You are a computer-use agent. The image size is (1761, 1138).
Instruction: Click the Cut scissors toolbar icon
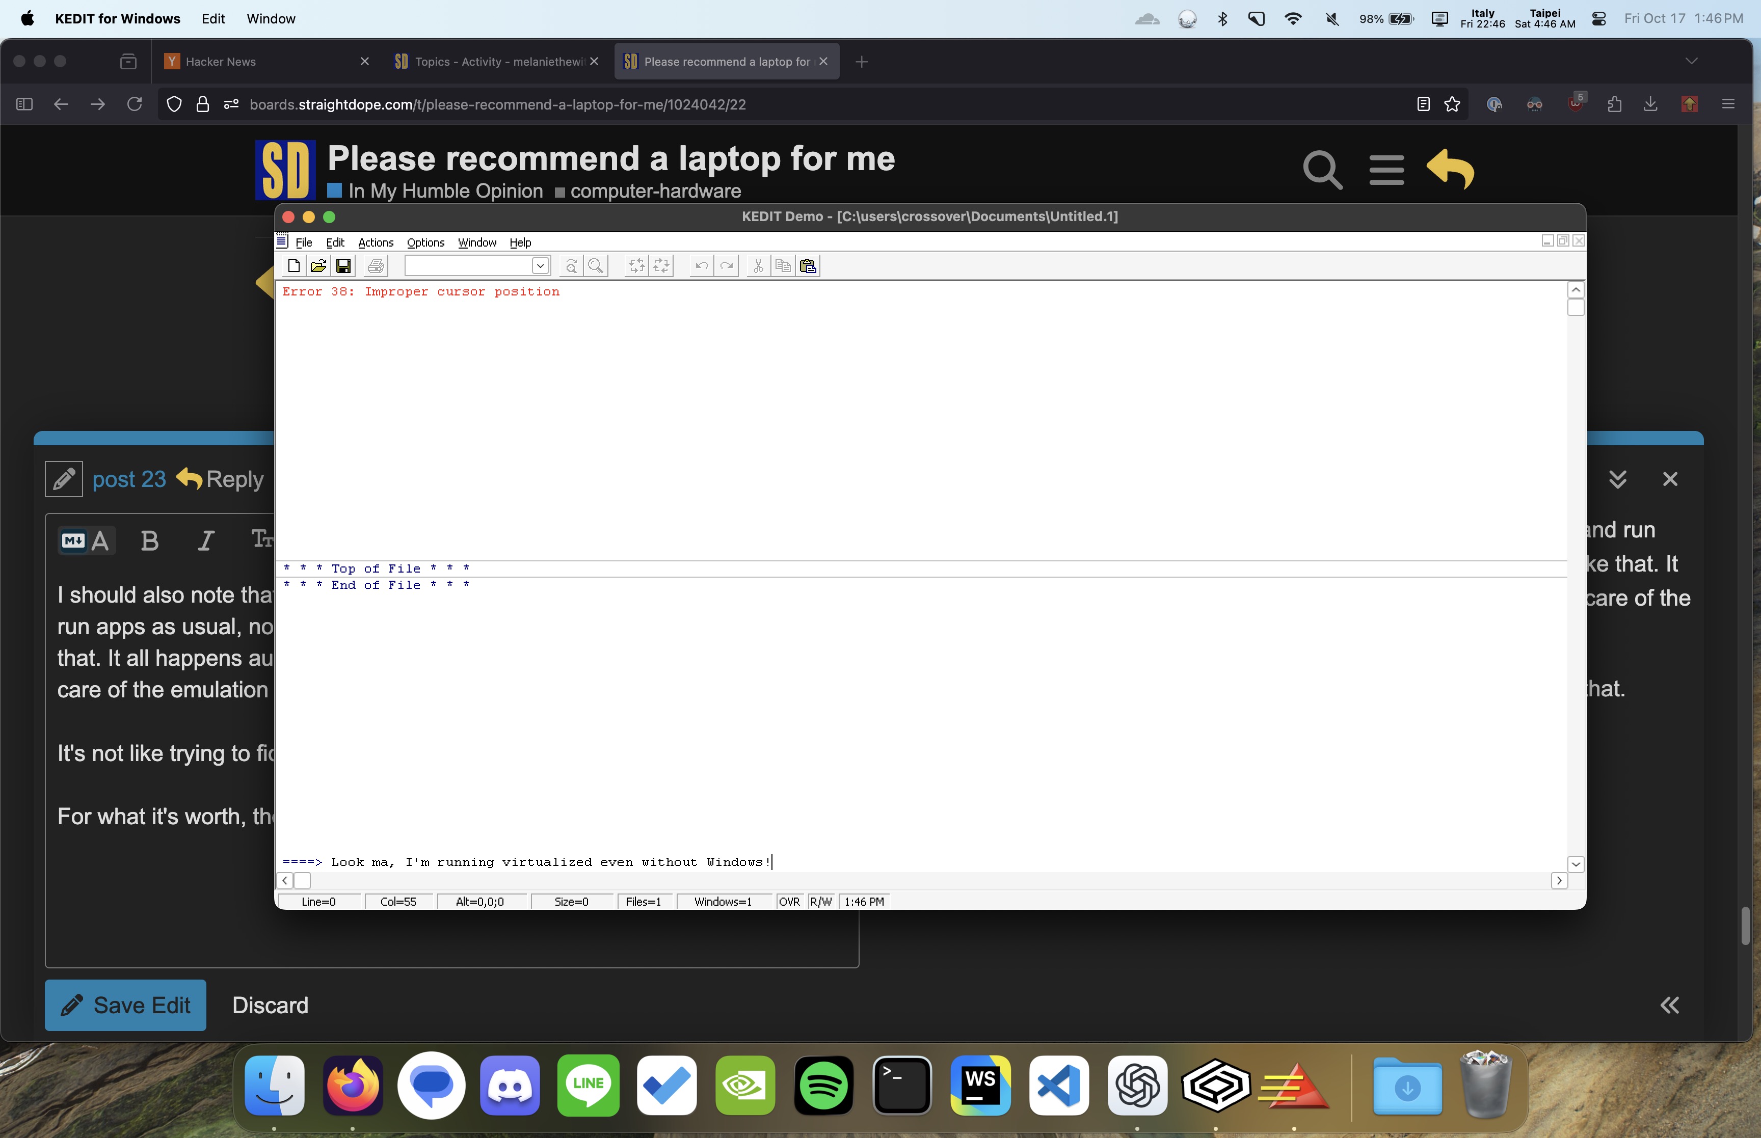758,266
